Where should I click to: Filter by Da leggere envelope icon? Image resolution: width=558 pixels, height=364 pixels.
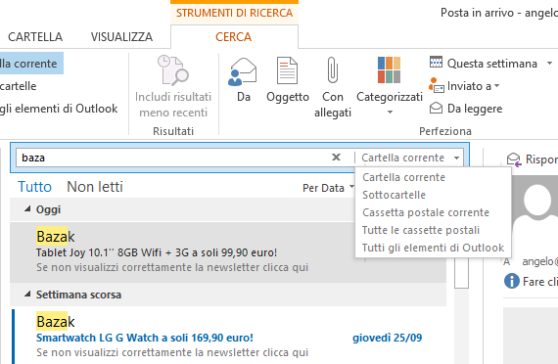pyautogui.click(x=436, y=108)
